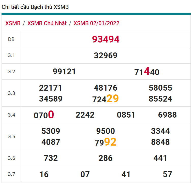
Task: Select G.7 number 16
Action: coord(44,174)
